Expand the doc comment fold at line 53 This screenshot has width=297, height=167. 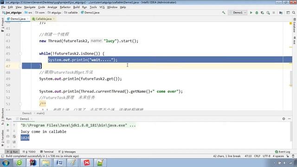pyautogui.click(x=20, y=104)
